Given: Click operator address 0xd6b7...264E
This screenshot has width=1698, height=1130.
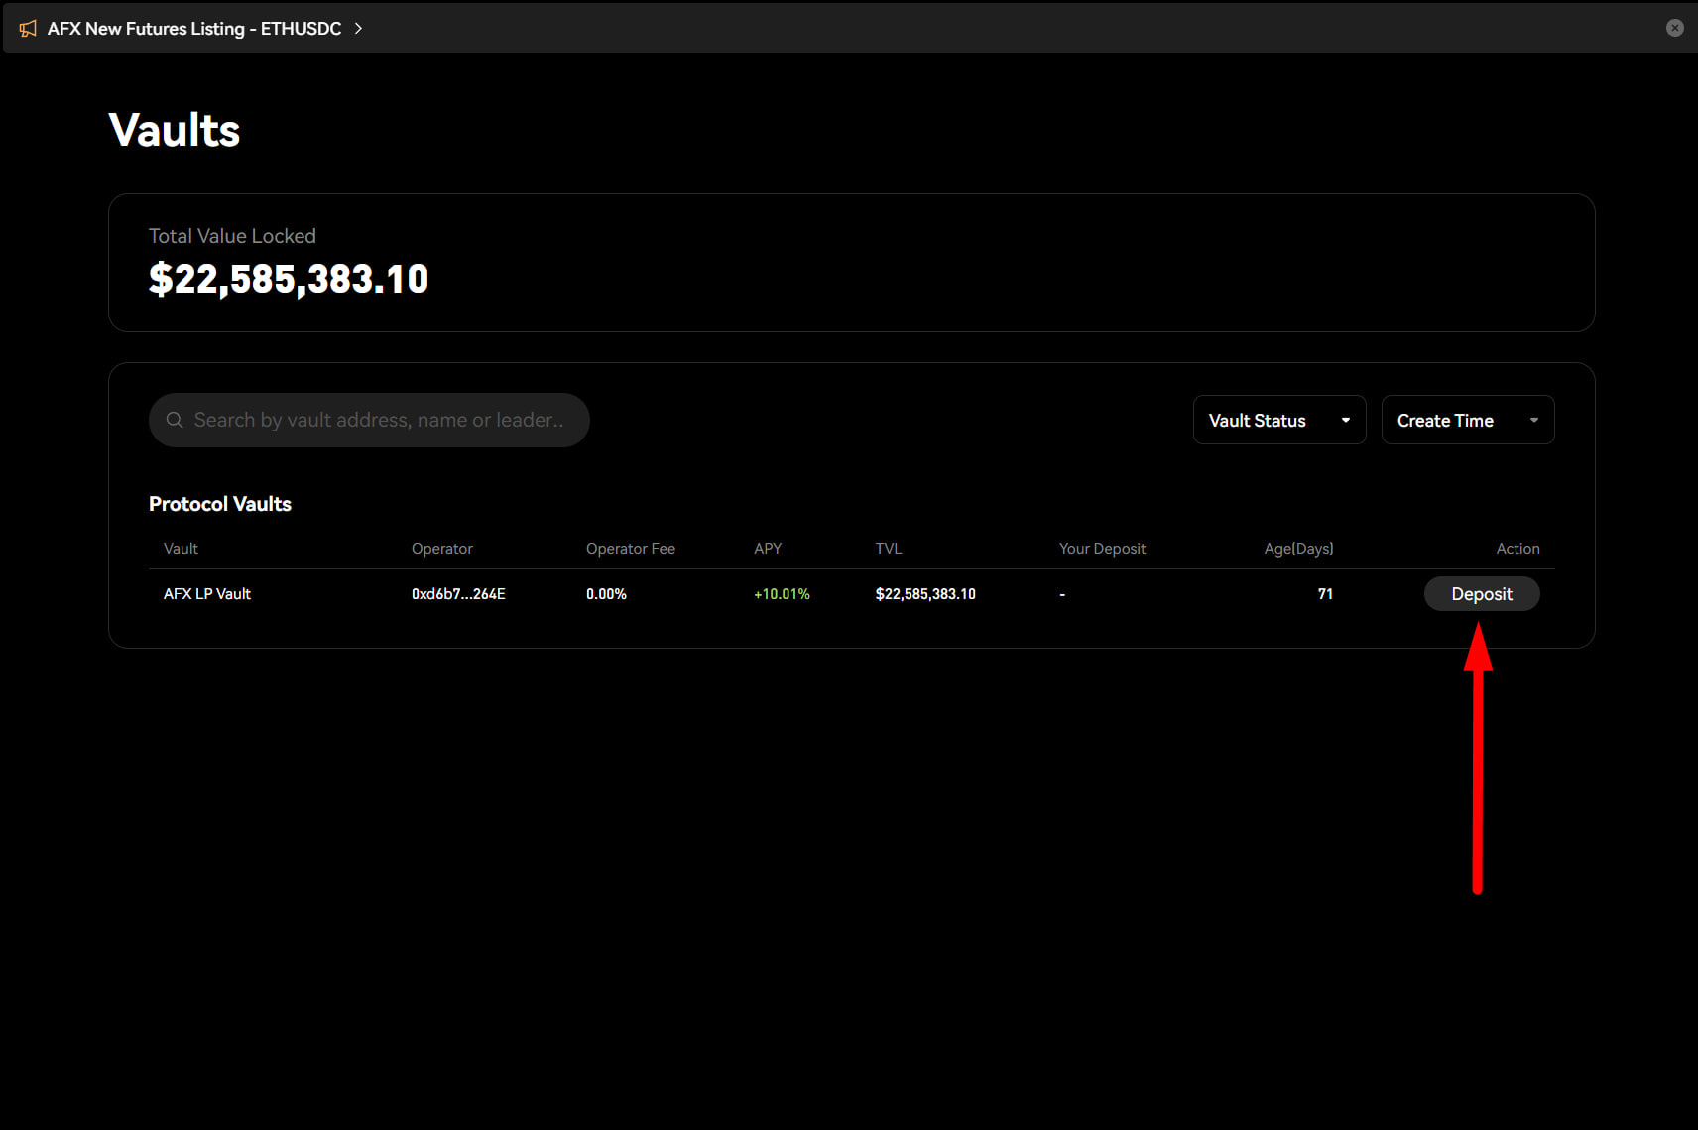Looking at the screenshot, I should (458, 594).
